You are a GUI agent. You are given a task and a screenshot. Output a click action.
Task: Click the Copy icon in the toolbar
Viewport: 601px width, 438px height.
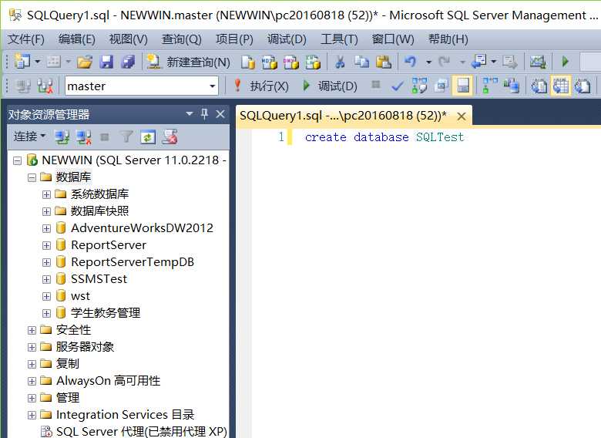[x=361, y=62]
